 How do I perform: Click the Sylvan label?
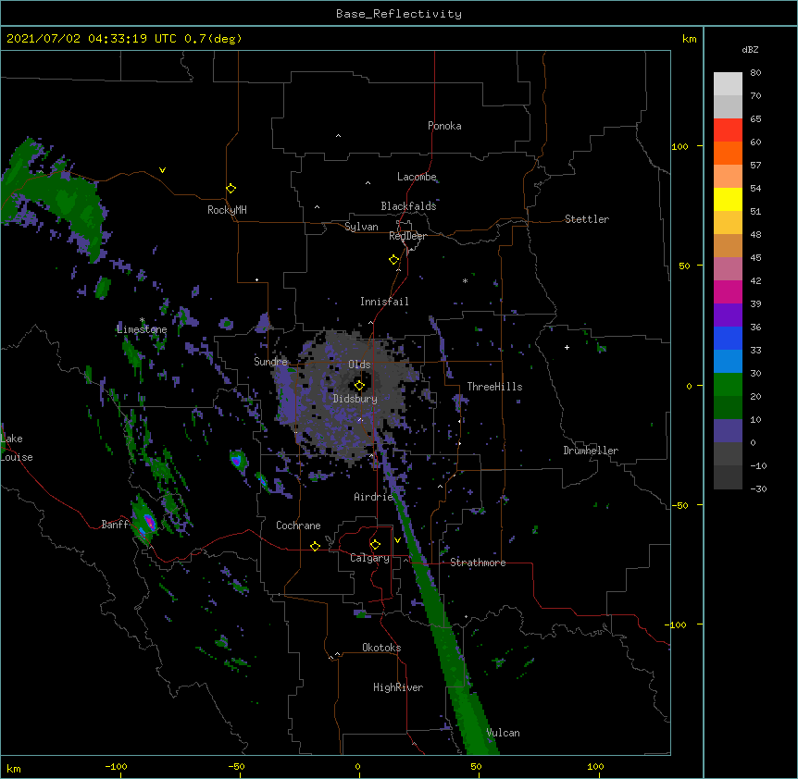361,227
